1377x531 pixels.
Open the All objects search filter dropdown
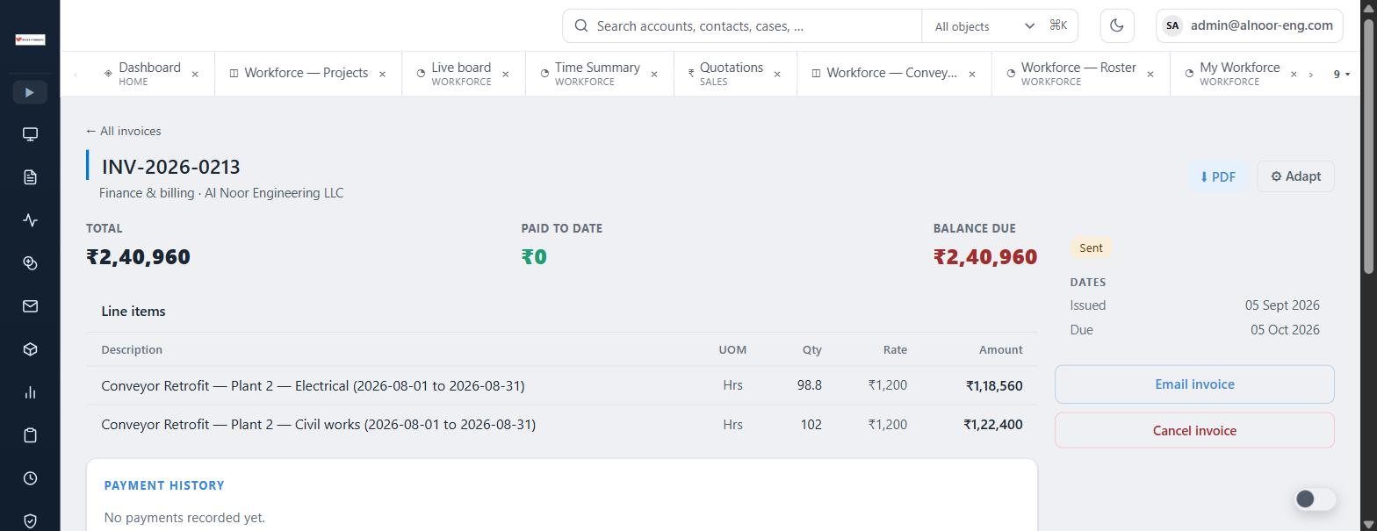click(984, 26)
